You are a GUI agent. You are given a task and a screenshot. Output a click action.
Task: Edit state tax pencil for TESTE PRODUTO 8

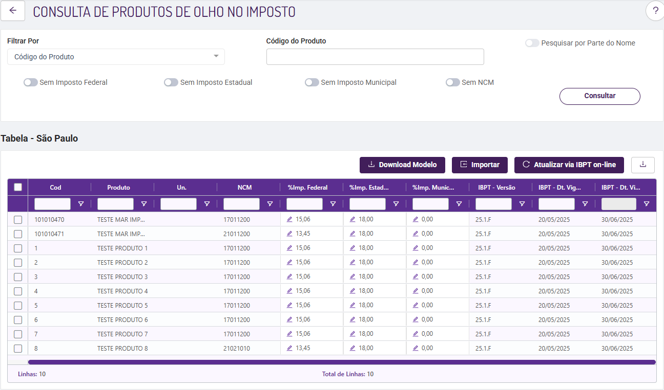tap(352, 348)
